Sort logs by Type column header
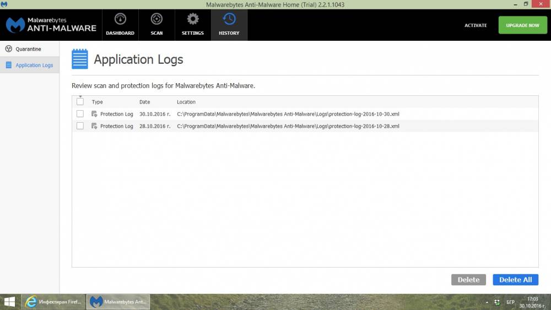Image resolution: width=551 pixels, height=310 pixels. click(98, 102)
